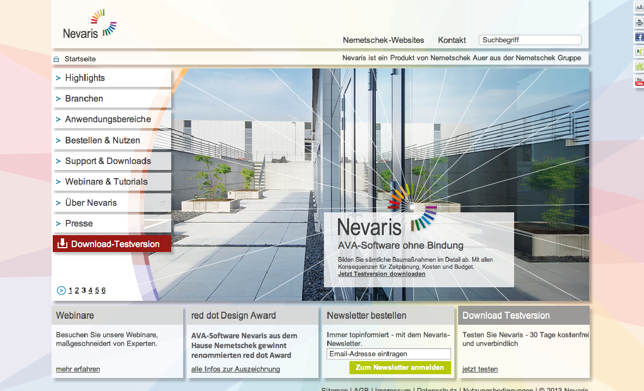Click the Impressum footer link
This screenshot has height=391, width=644.
tap(392, 389)
